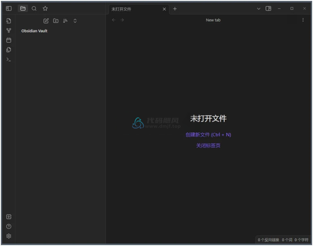Maximize the Obsidian window

pos(292,8)
